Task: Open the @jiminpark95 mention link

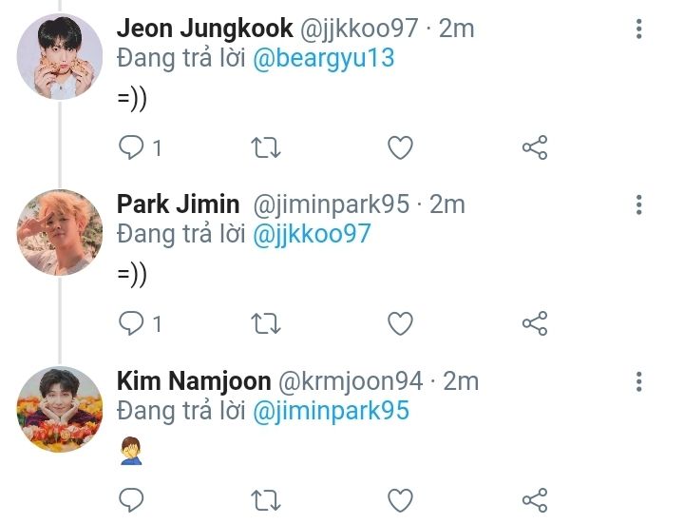Action: pyautogui.click(x=332, y=411)
